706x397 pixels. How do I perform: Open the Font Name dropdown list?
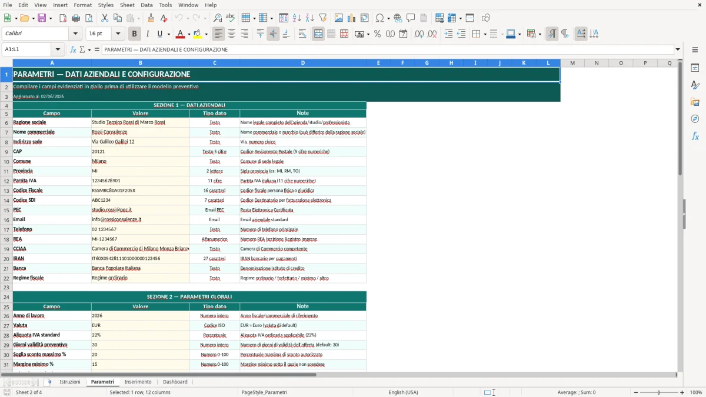point(75,34)
